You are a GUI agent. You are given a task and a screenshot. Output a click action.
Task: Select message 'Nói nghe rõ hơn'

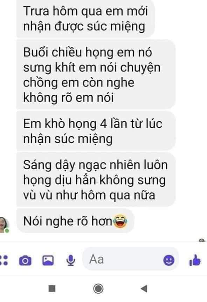point(75,221)
